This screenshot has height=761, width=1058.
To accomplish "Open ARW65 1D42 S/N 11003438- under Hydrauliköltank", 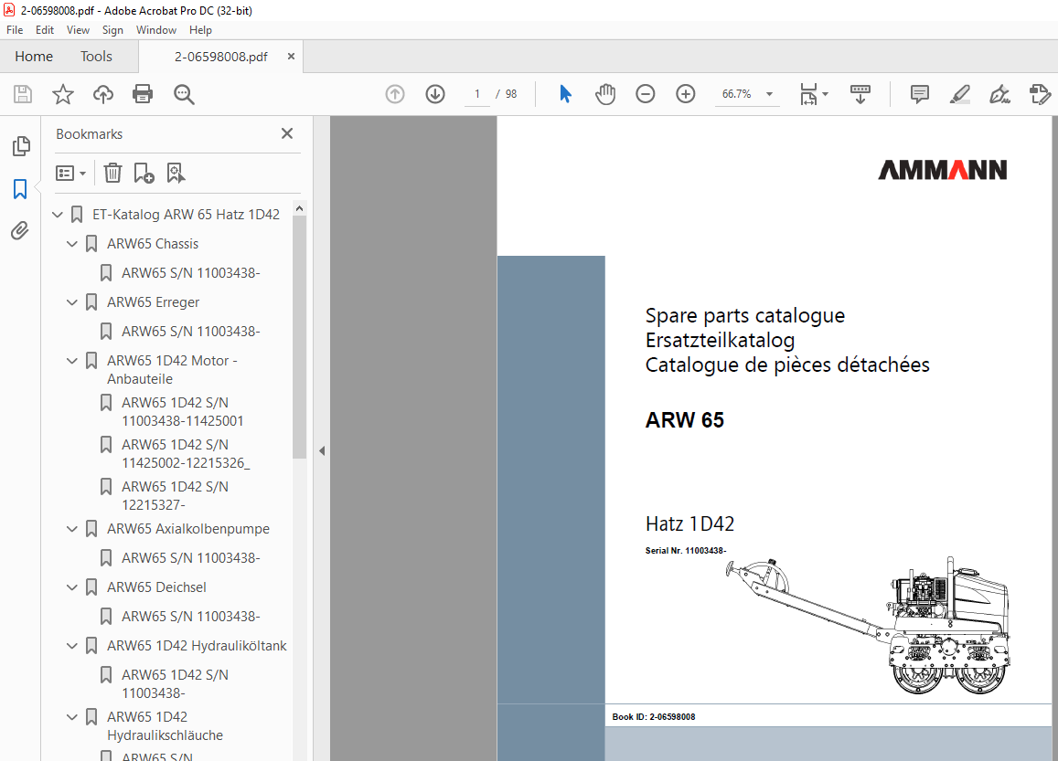I will tap(175, 683).
